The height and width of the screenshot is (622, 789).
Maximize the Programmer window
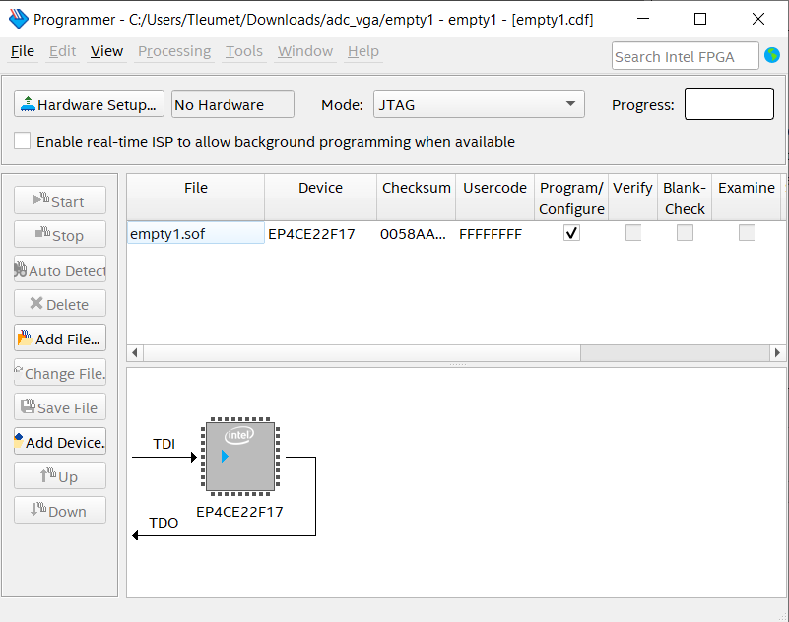(x=700, y=19)
